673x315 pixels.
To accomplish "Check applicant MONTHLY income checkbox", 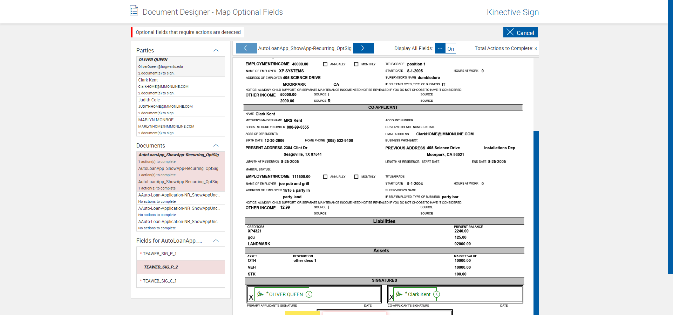I will pyautogui.click(x=356, y=64).
